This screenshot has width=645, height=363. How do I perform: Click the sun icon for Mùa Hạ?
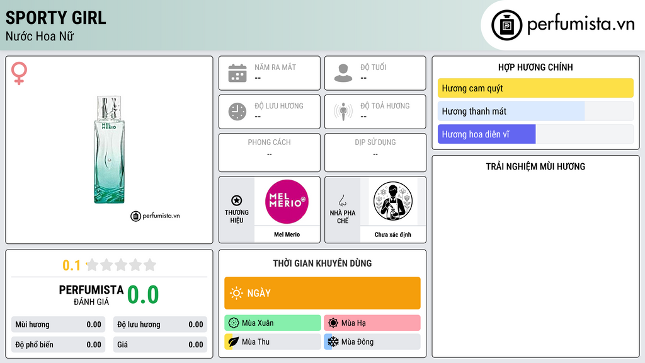pyautogui.click(x=333, y=323)
